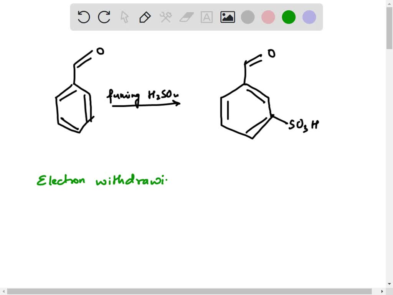Click the scroll-left arrow on bottom scrollbar

click(3, 292)
